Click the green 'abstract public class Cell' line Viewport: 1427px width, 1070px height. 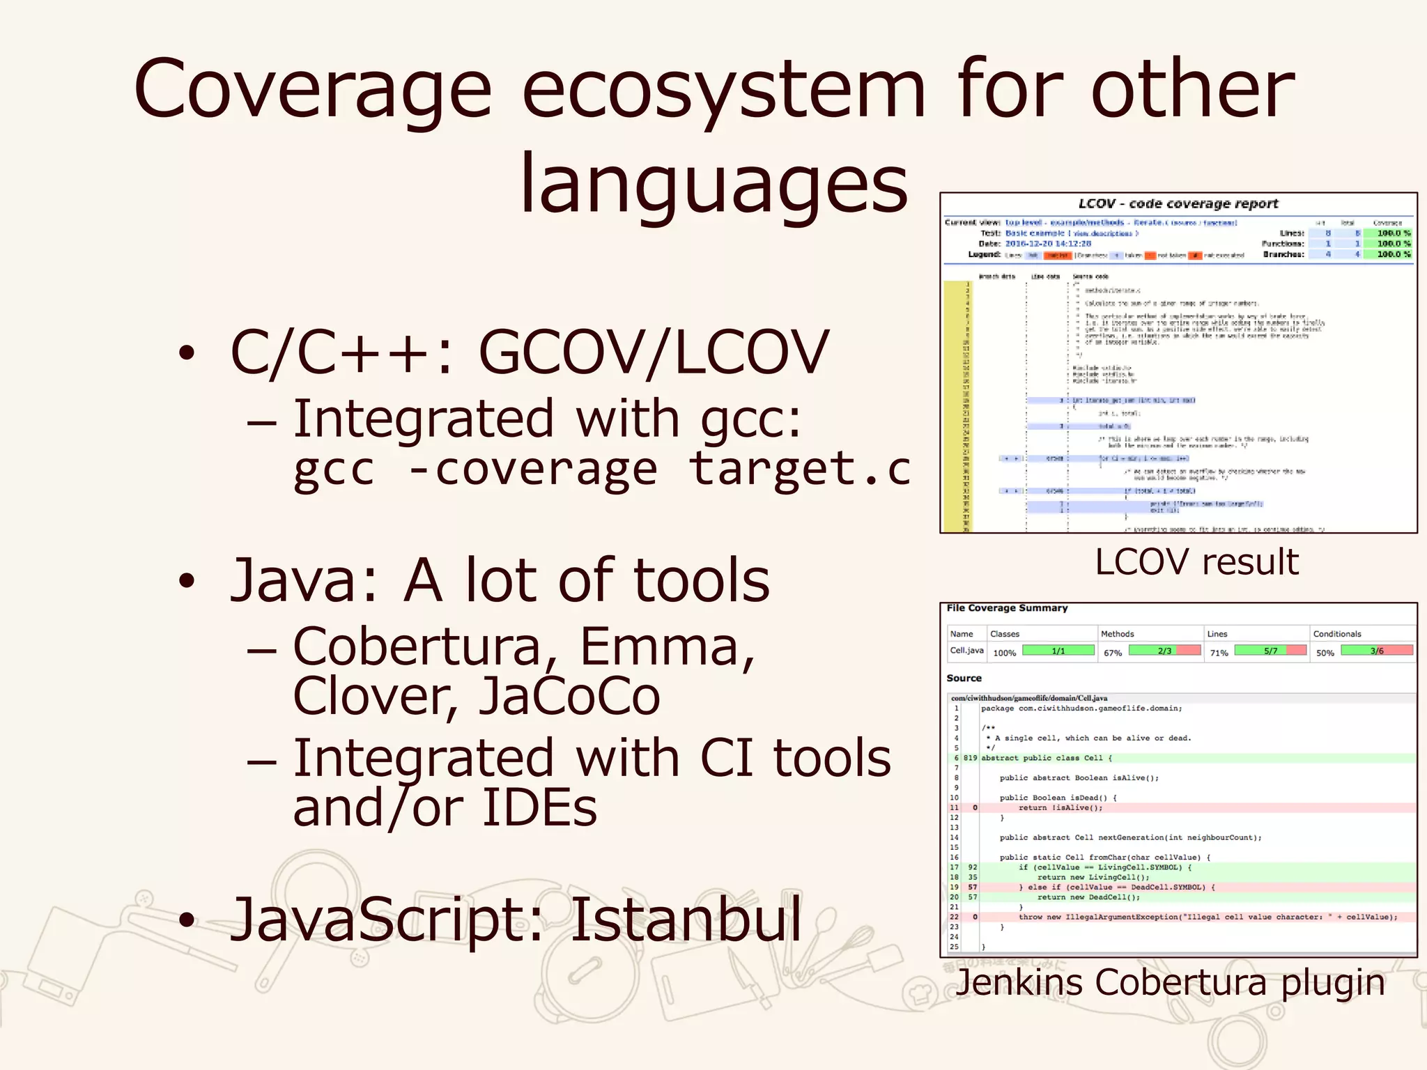pos(1047,758)
